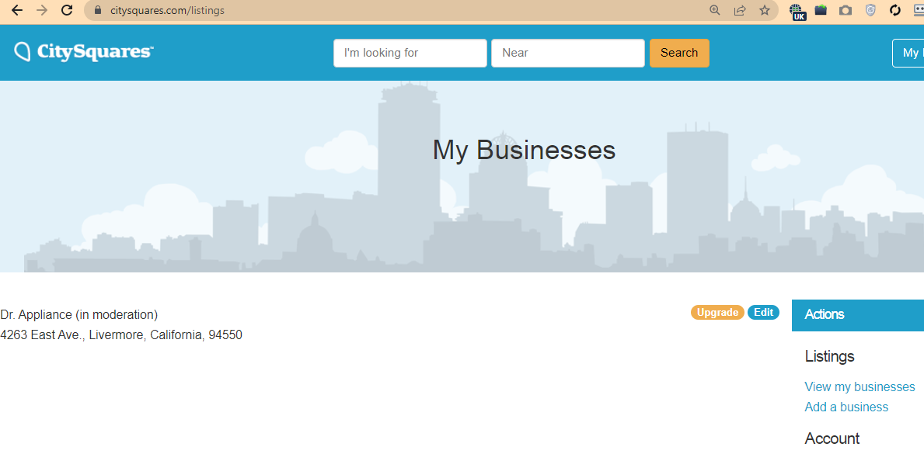This screenshot has height=454, width=924.
Task: Click the share page icon
Action: [740, 10]
